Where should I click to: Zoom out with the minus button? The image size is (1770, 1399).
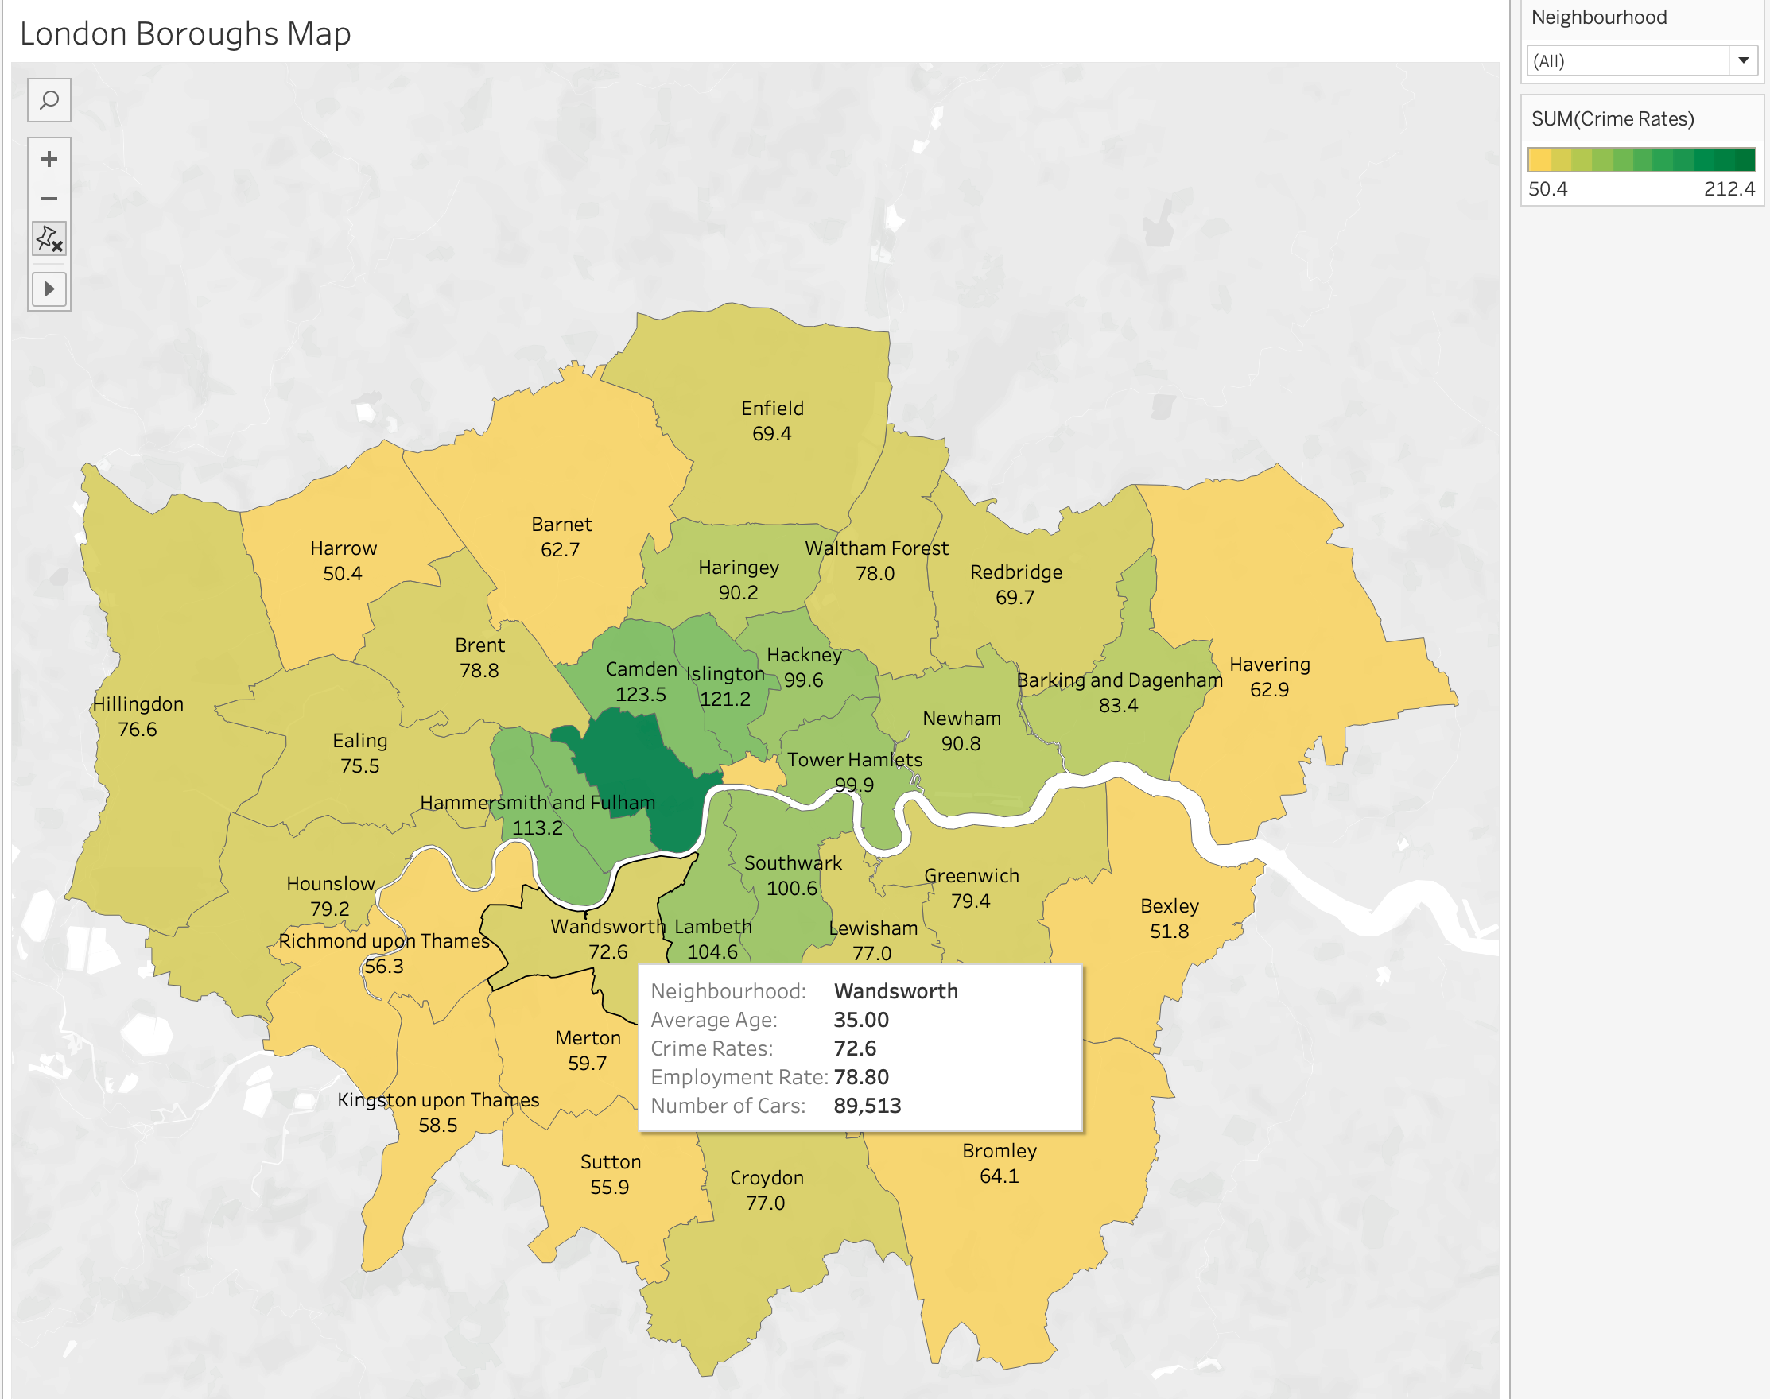pos(49,199)
